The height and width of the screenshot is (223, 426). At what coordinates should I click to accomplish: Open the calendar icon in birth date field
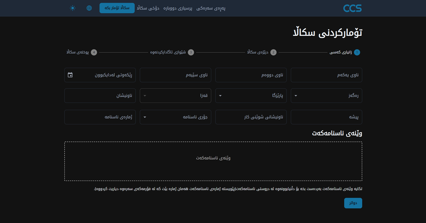click(x=70, y=75)
